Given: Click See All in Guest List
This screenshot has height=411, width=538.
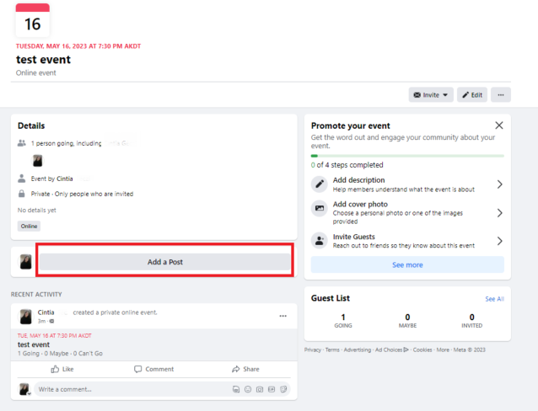Looking at the screenshot, I should pos(494,299).
